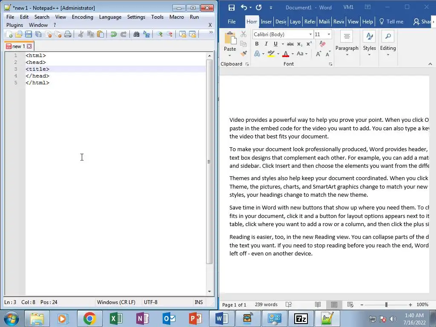Toggle Bold formatting in Word
Viewport: 436px width, 327px height.
(257, 44)
